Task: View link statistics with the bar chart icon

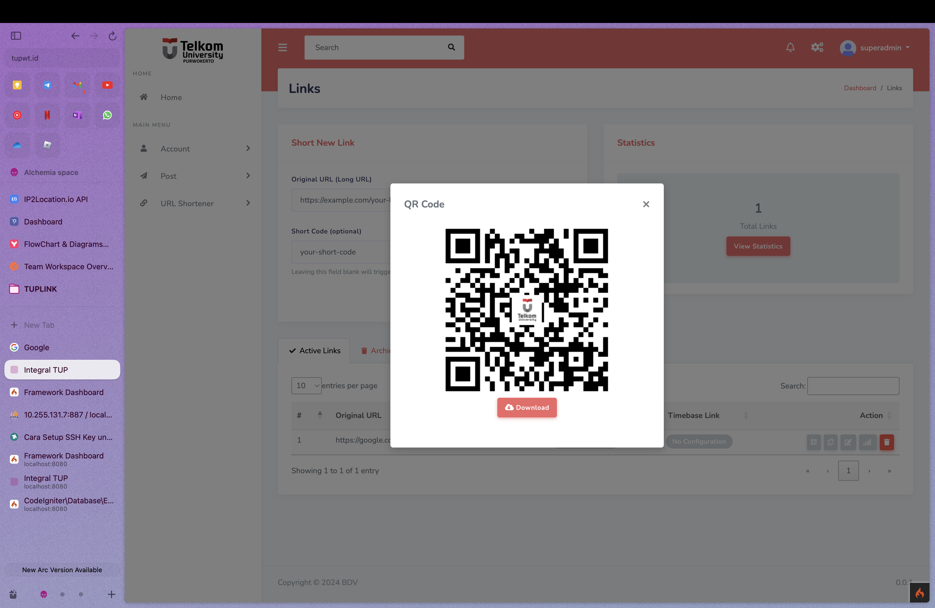Action: [x=868, y=442]
